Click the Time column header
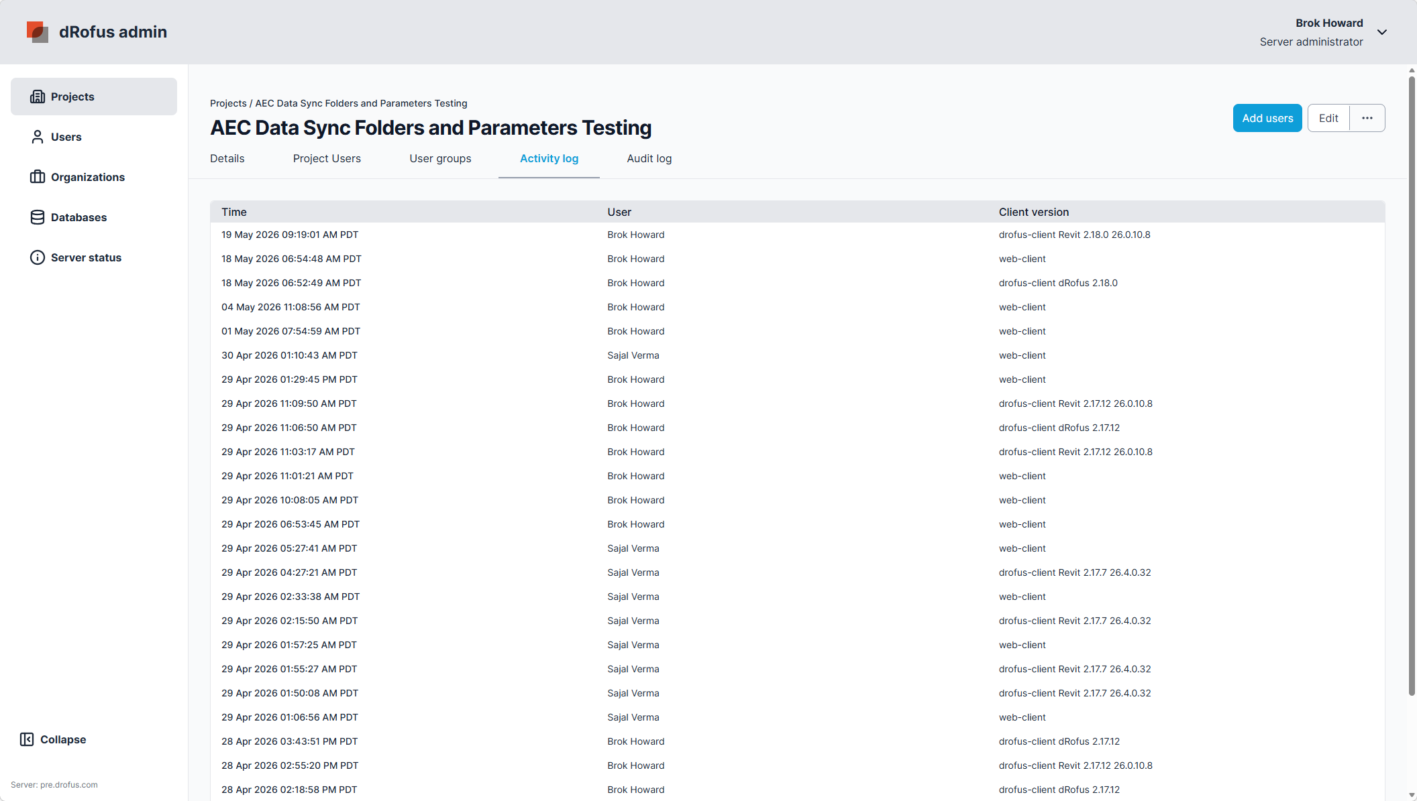 click(x=234, y=212)
